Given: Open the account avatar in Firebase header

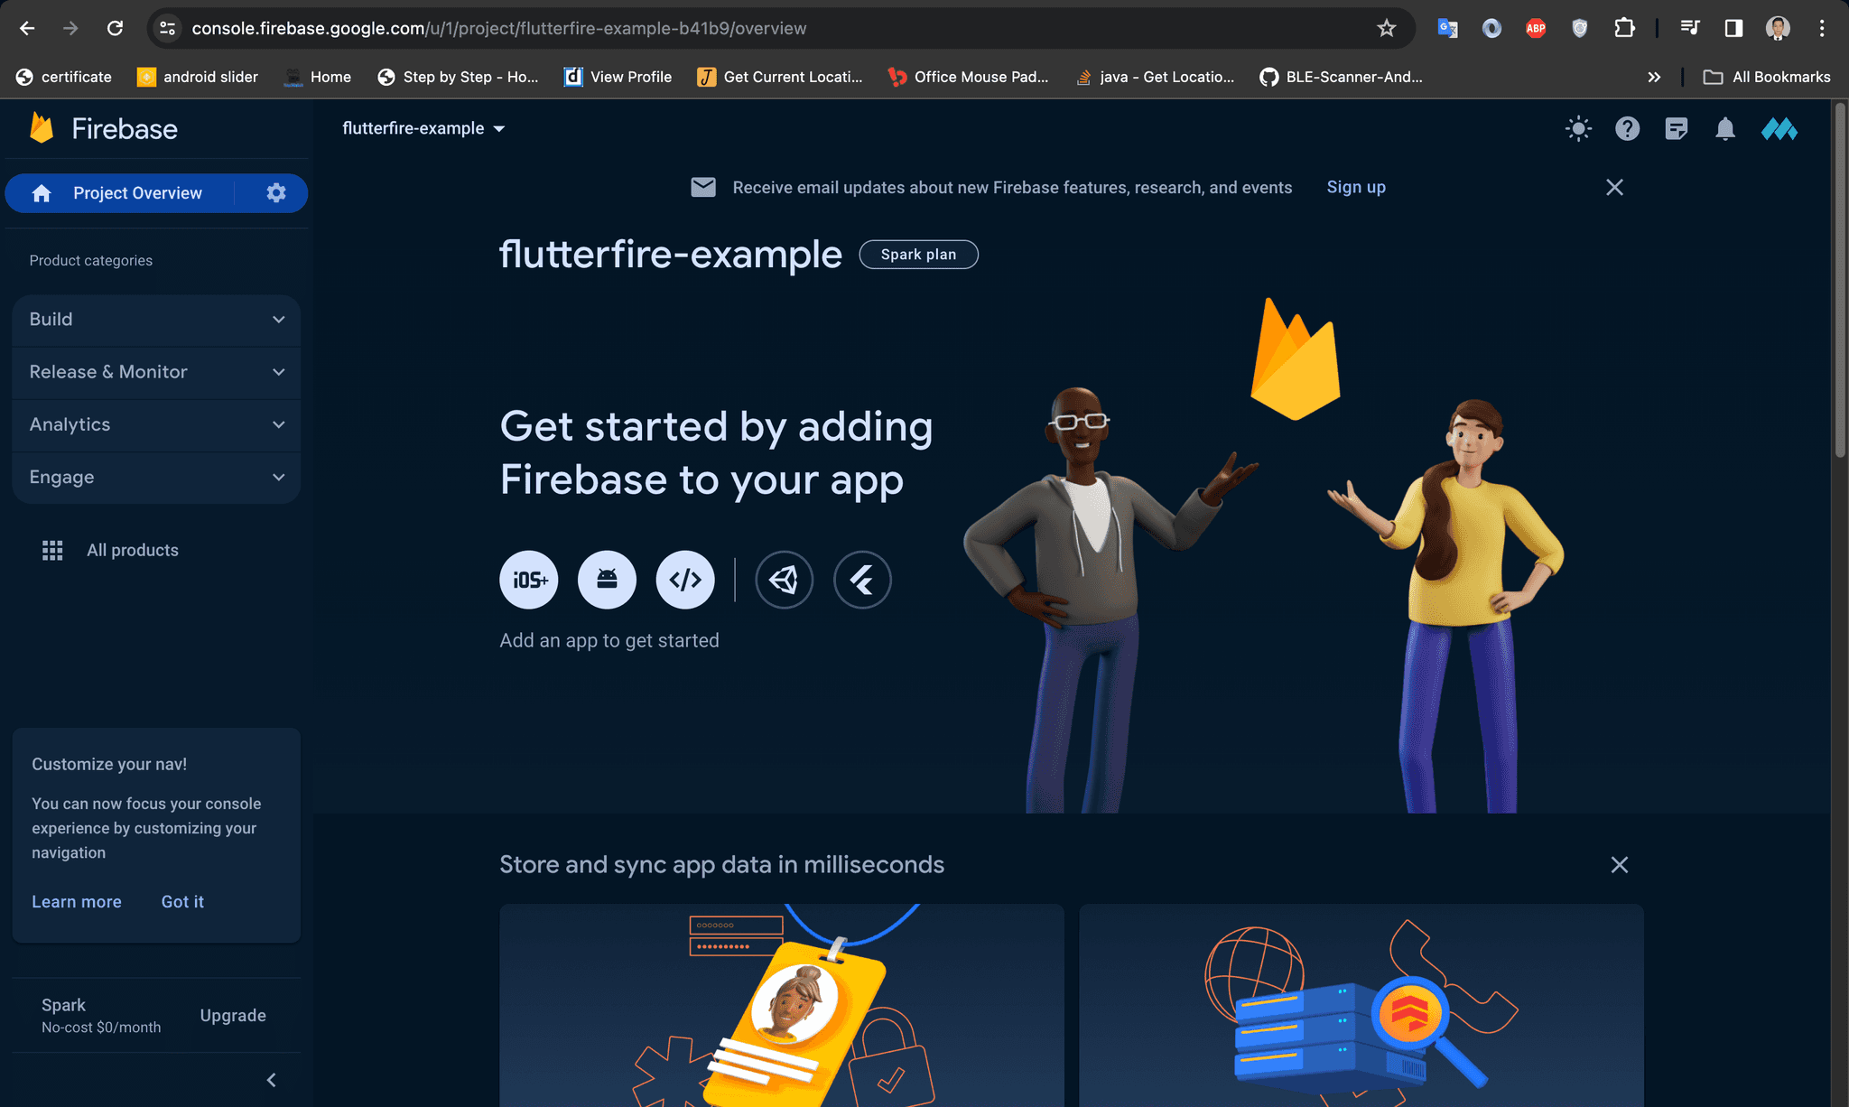Looking at the screenshot, I should pyautogui.click(x=1779, y=129).
